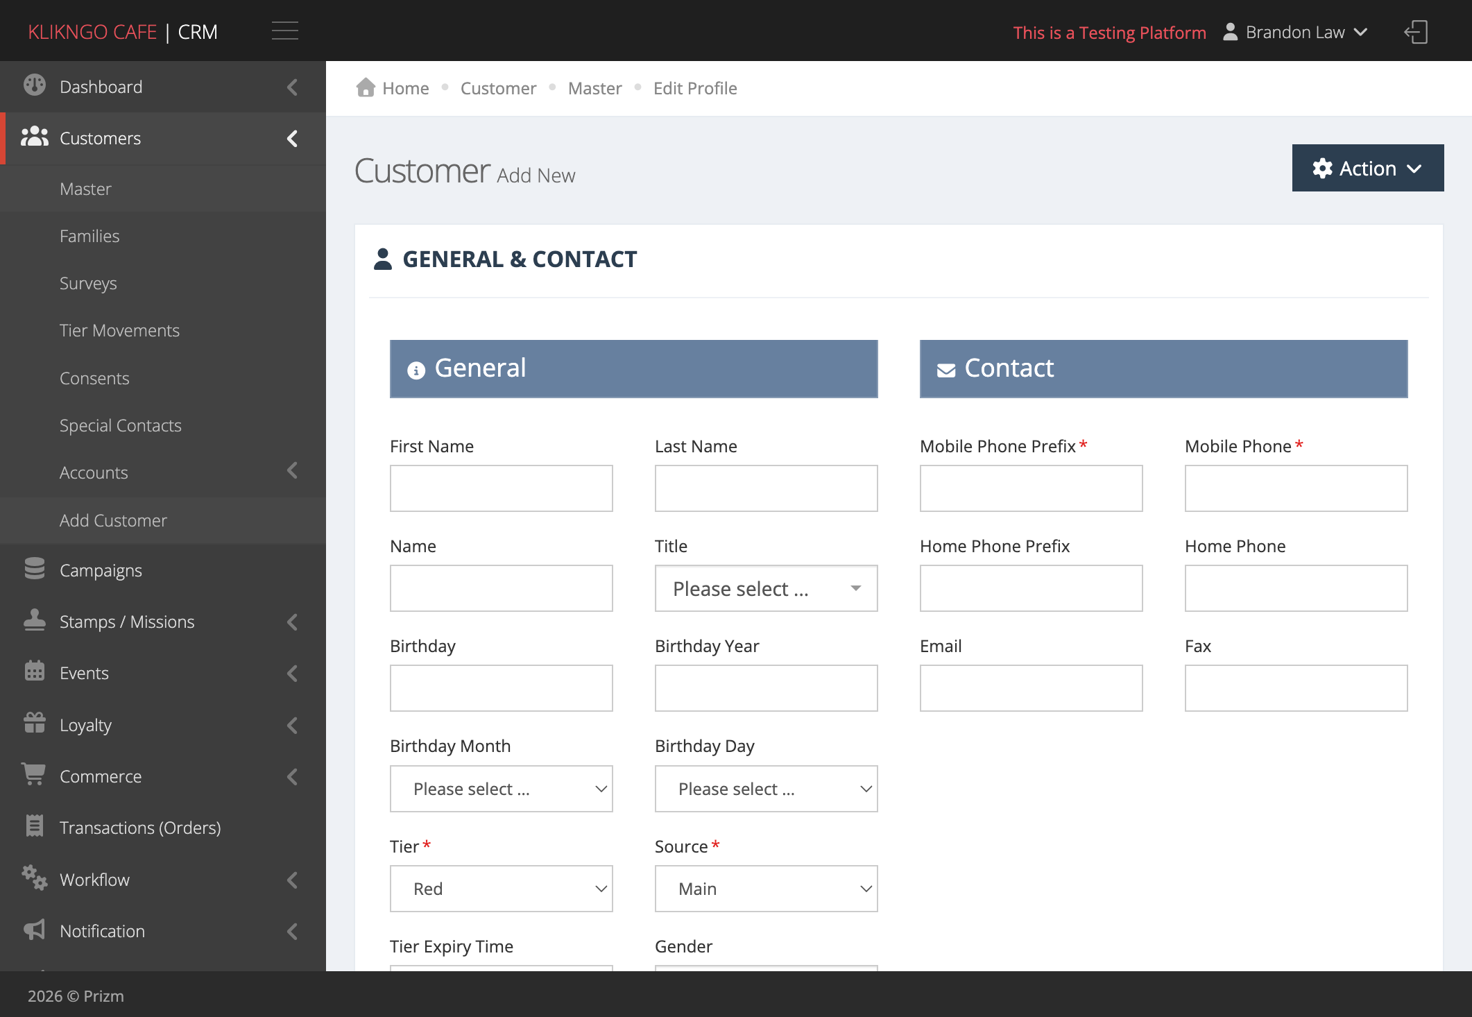
Task: Click the Loyalty gift icon
Action: coord(34,723)
